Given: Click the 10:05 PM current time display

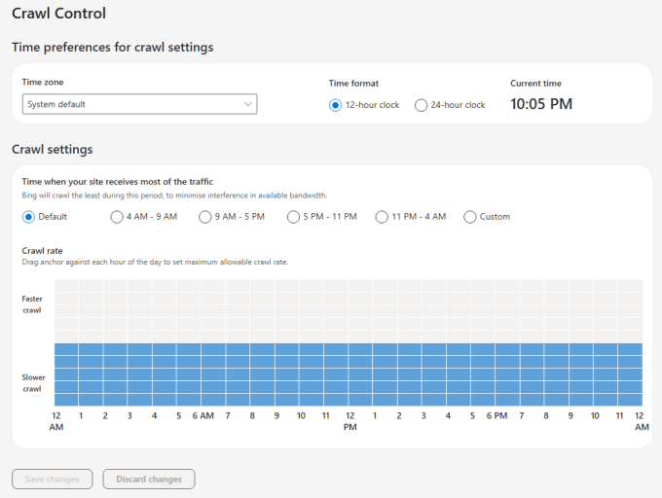Looking at the screenshot, I should click(541, 104).
